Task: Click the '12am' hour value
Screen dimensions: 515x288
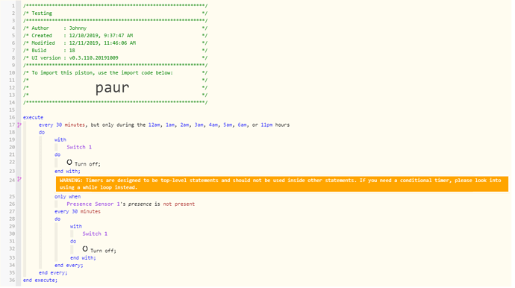Action: [x=154, y=125]
